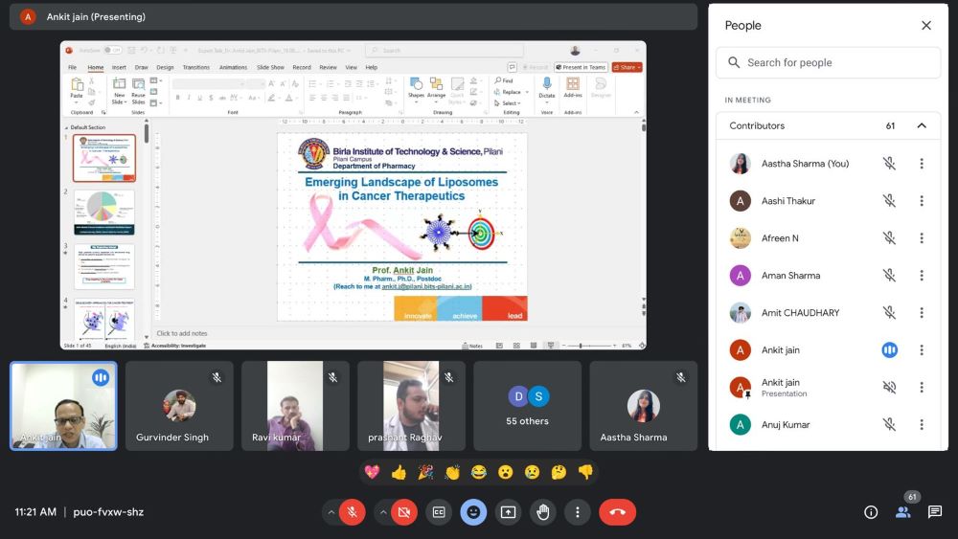Select Gurvinder Singh participant tile

pyautogui.click(x=179, y=406)
